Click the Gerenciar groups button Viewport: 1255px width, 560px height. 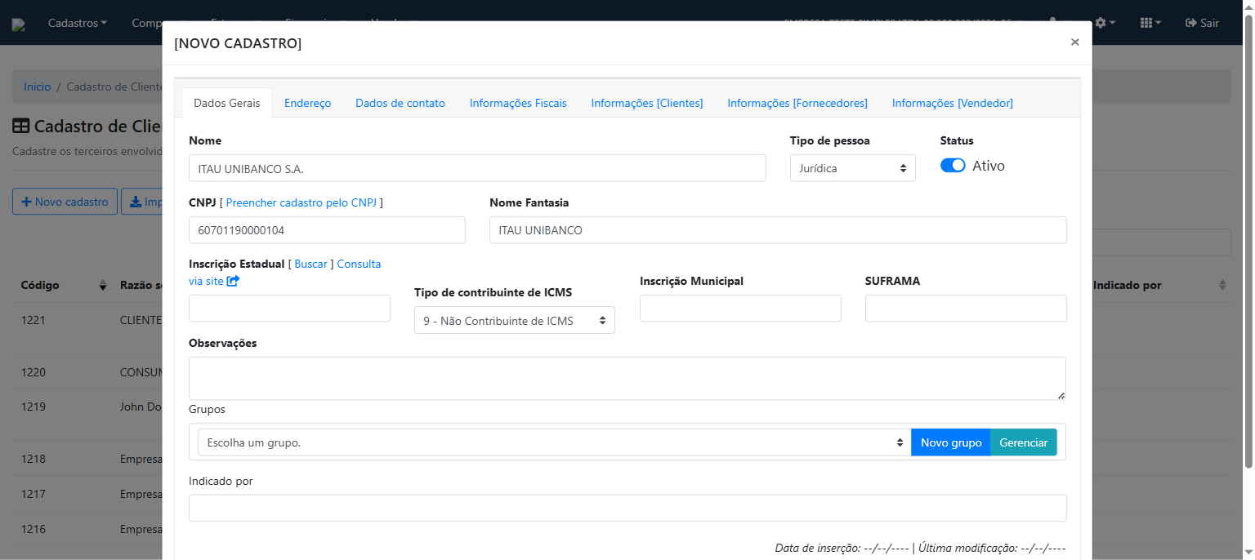click(1023, 442)
